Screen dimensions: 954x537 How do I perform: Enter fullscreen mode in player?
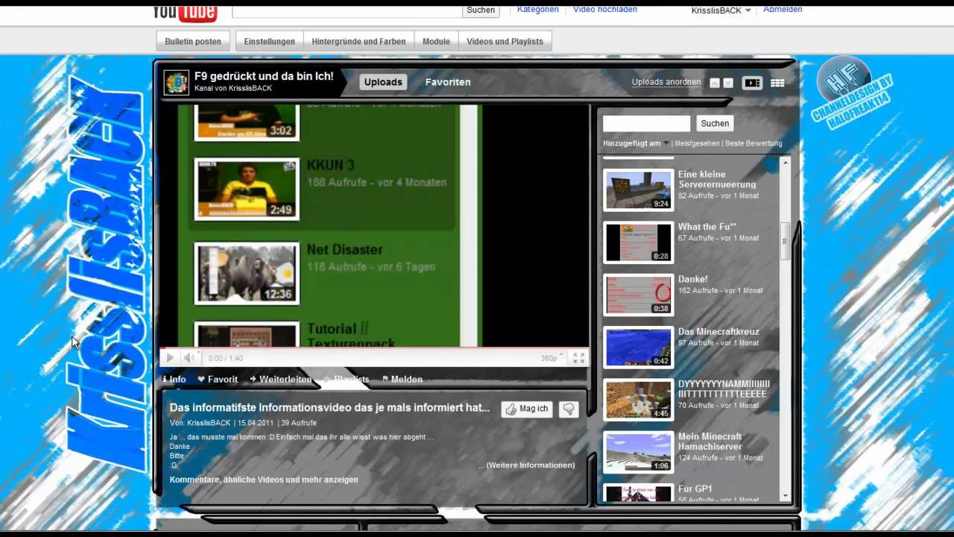pyautogui.click(x=578, y=358)
